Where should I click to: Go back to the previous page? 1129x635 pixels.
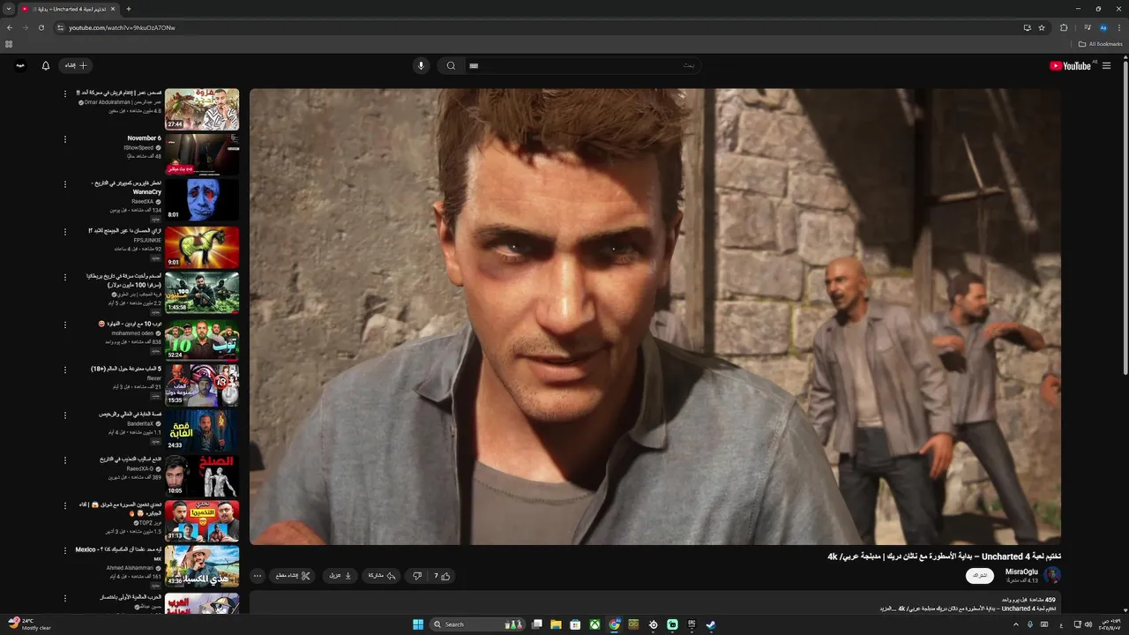(x=9, y=27)
